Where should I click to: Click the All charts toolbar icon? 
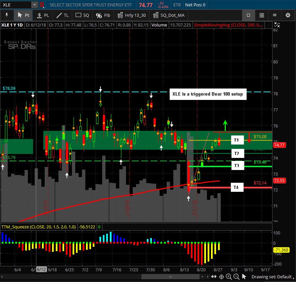tap(275, 15)
